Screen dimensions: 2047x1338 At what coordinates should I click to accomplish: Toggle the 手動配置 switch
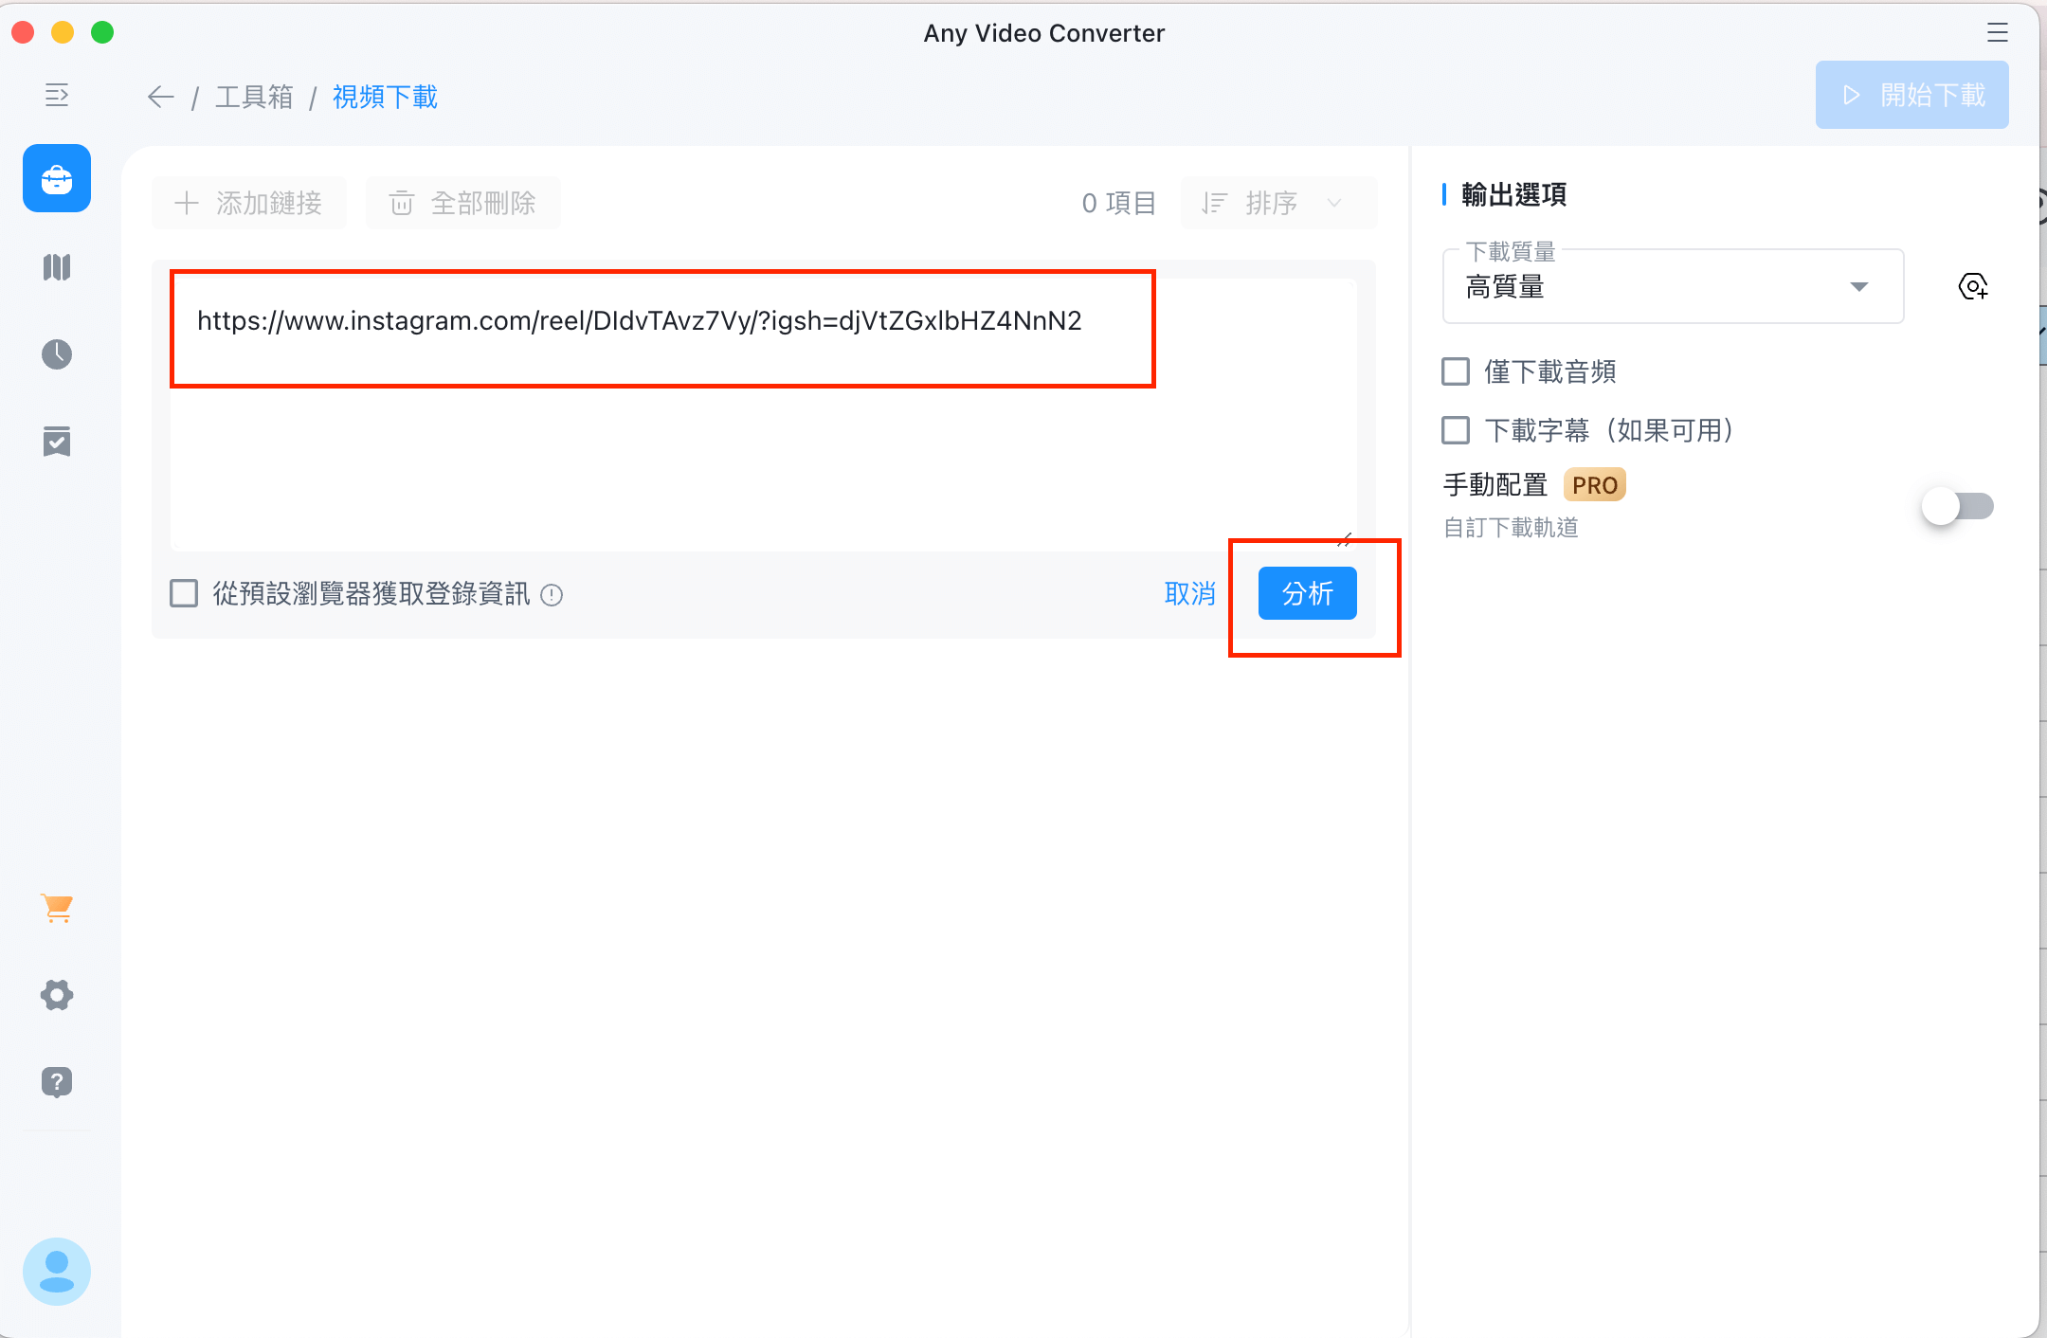pos(1958,506)
